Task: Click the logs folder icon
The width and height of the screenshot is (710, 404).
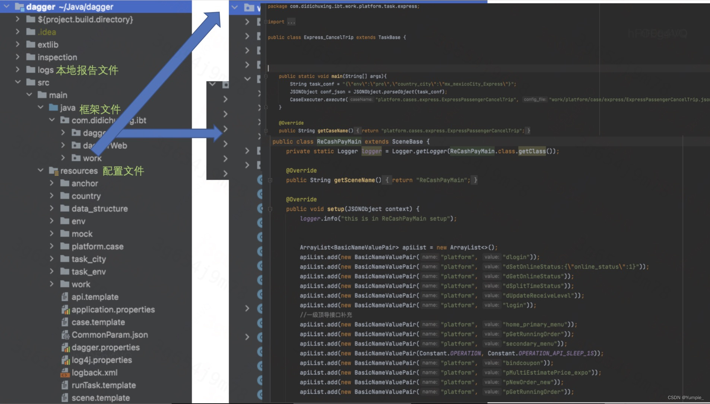Action: point(31,70)
